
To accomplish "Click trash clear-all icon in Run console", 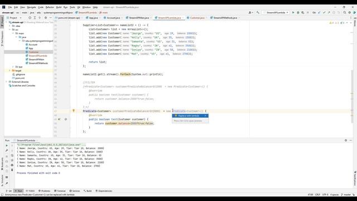I will [x=12, y=170].
